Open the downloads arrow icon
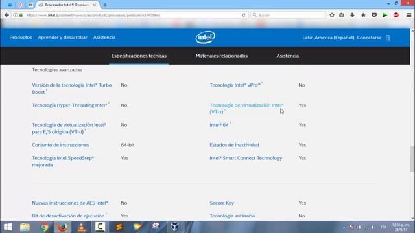The image size is (415, 233). pyautogui.click(x=352, y=15)
